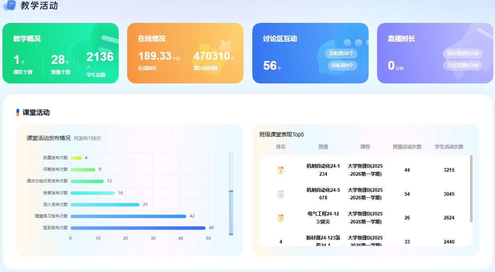Image resolution: width=495 pixels, height=272 pixels.
Task: Click the 发帖数56个 pill
Action: click(x=341, y=53)
